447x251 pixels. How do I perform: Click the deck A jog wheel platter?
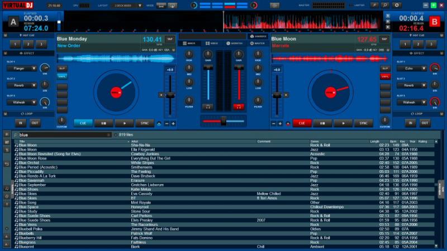[x=116, y=93]
